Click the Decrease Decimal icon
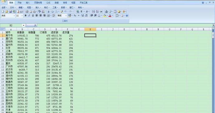 click(x=86, y=16)
